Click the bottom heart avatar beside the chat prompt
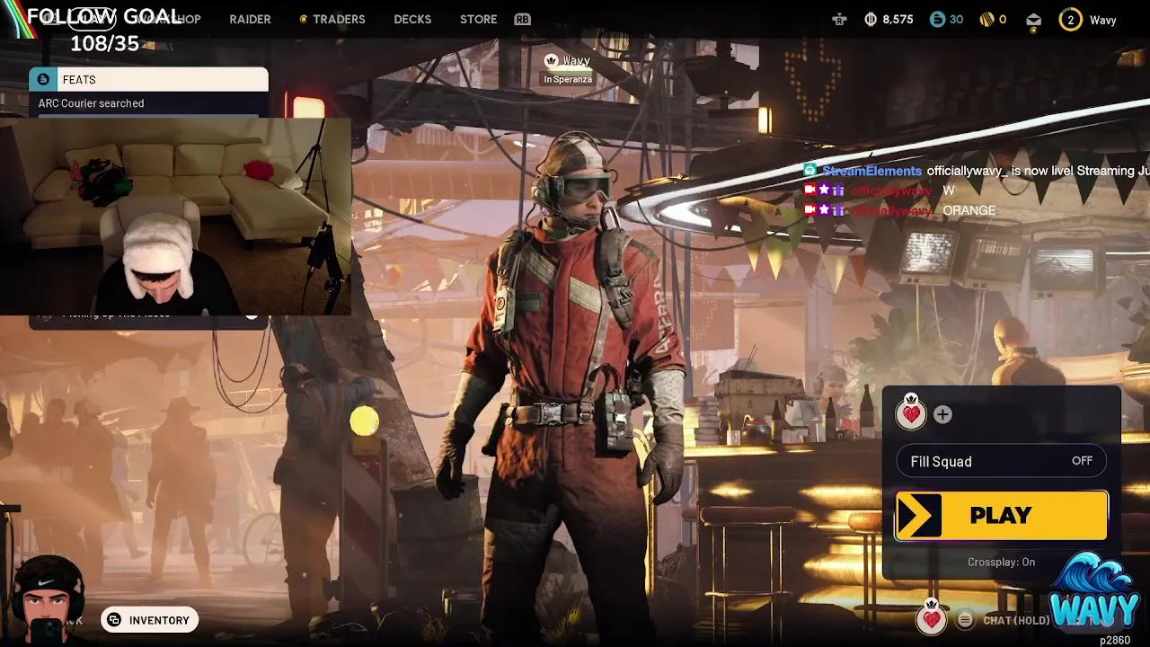This screenshot has height=647, width=1150. click(932, 617)
